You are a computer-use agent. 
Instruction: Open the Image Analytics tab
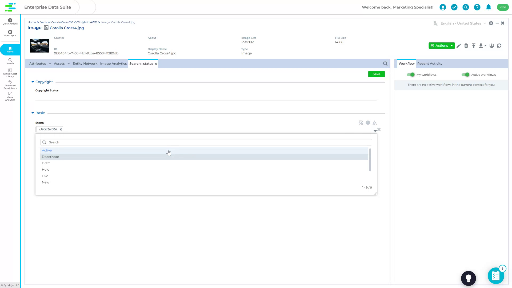(113, 63)
